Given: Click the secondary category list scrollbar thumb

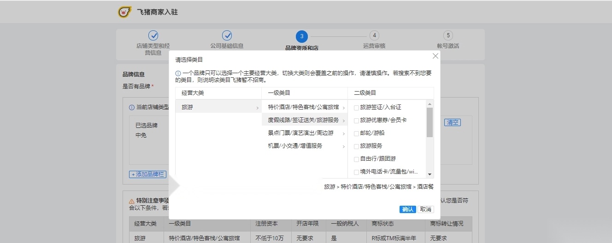Looking at the screenshot, I should [x=430, y=122].
